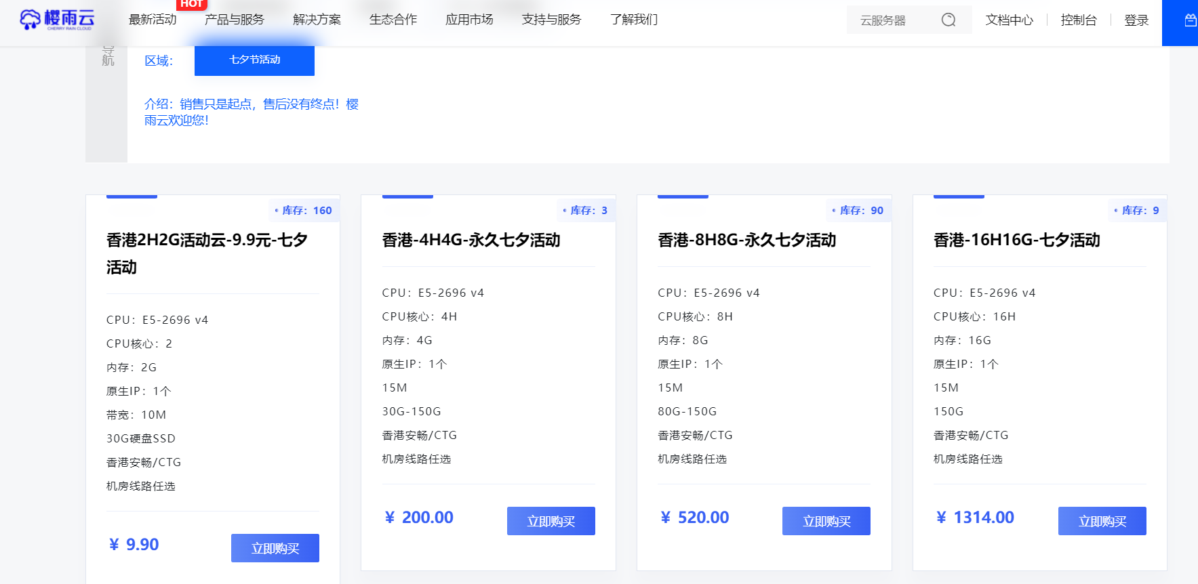Click 80G-150G disk spec

click(687, 411)
